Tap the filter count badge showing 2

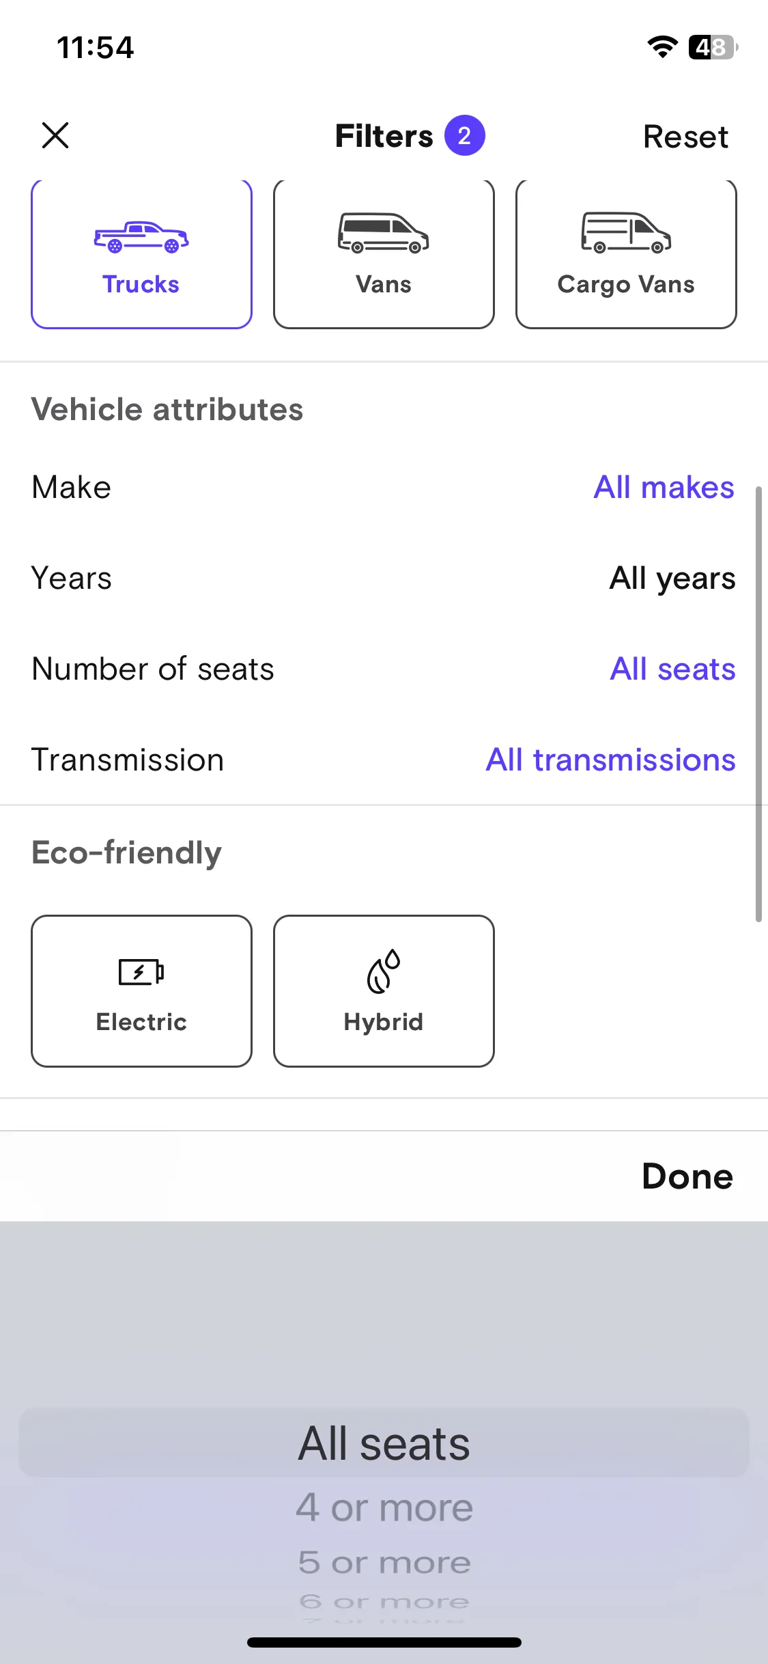[x=464, y=135]
